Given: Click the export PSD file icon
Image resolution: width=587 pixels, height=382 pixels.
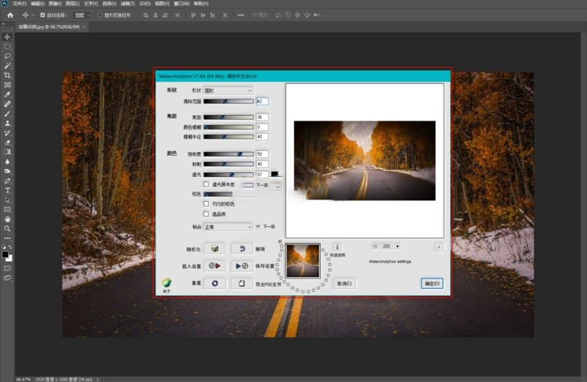Looking at the screenshot, I should (x=242, y=283).
